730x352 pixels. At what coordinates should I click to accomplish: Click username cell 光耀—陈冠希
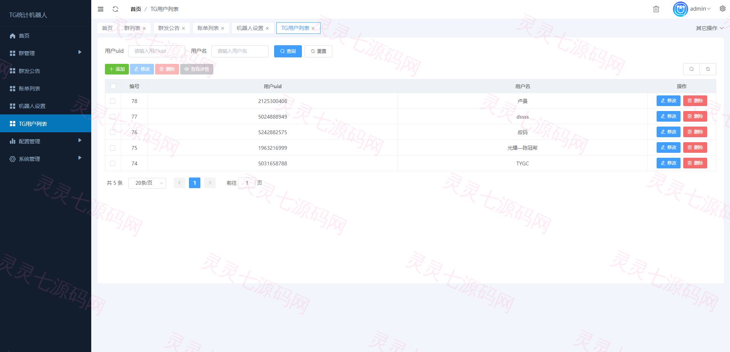pos(522,148)
